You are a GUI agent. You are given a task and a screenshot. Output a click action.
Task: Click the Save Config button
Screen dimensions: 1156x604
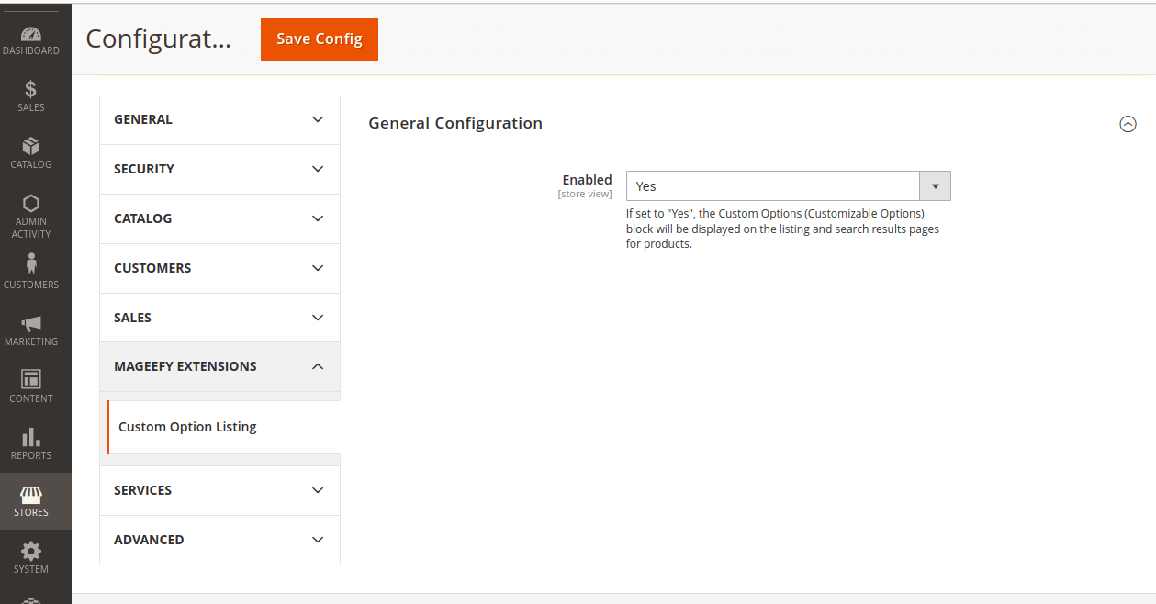320,39
